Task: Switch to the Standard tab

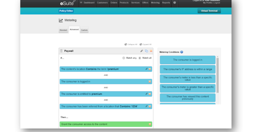Action: point(63,30)
